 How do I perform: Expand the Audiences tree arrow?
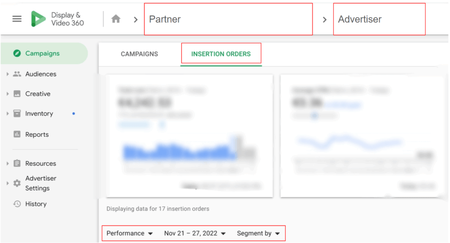tap(7, 74)
